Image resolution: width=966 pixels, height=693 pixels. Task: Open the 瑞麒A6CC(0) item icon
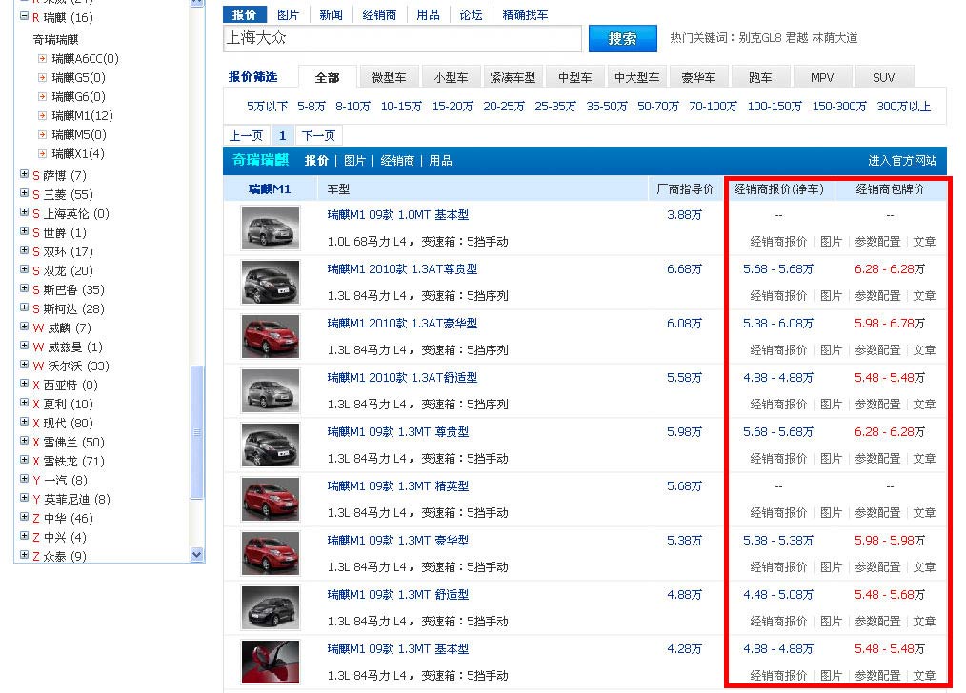[42, 59]
